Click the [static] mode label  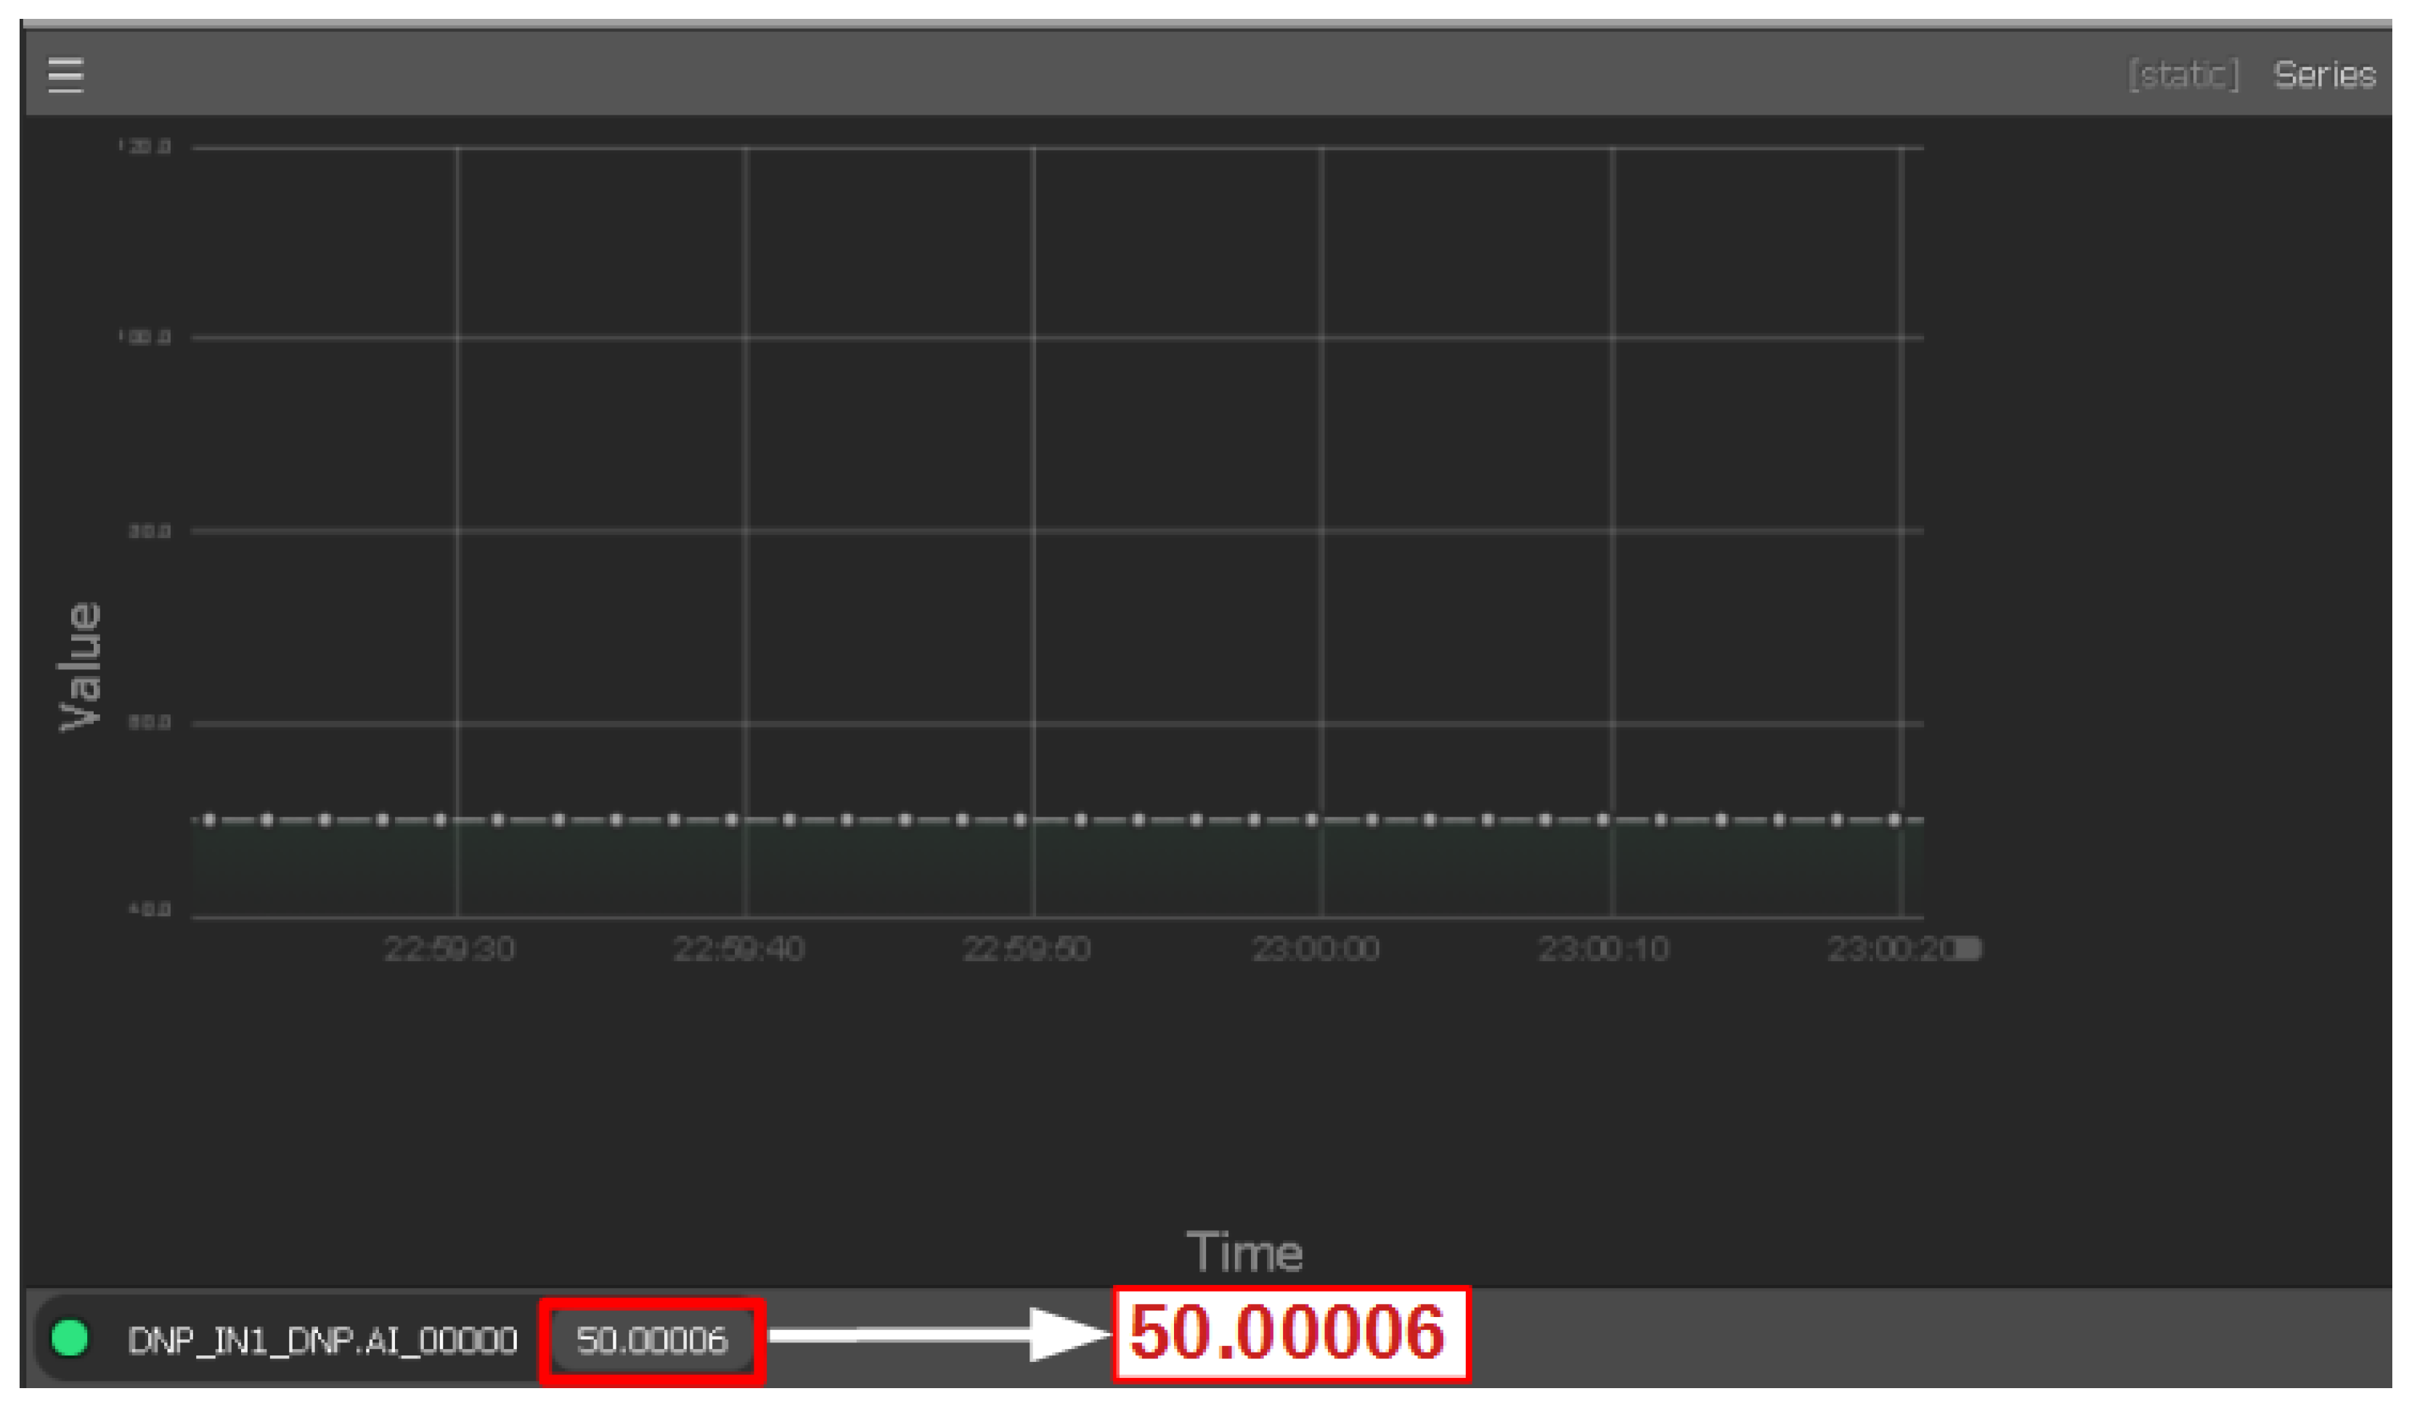coord(2184,75)
